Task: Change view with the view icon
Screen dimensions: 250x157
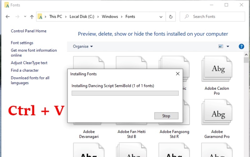Action: pyautogui.click(x=221, y=46)
